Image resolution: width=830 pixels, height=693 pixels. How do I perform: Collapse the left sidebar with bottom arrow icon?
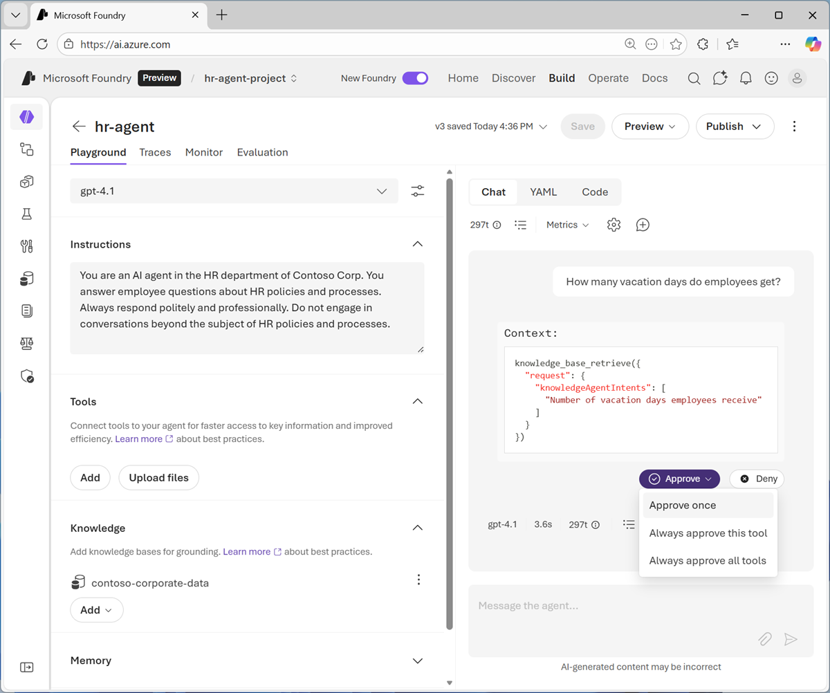pyautogui.click(x=26, y=667)
